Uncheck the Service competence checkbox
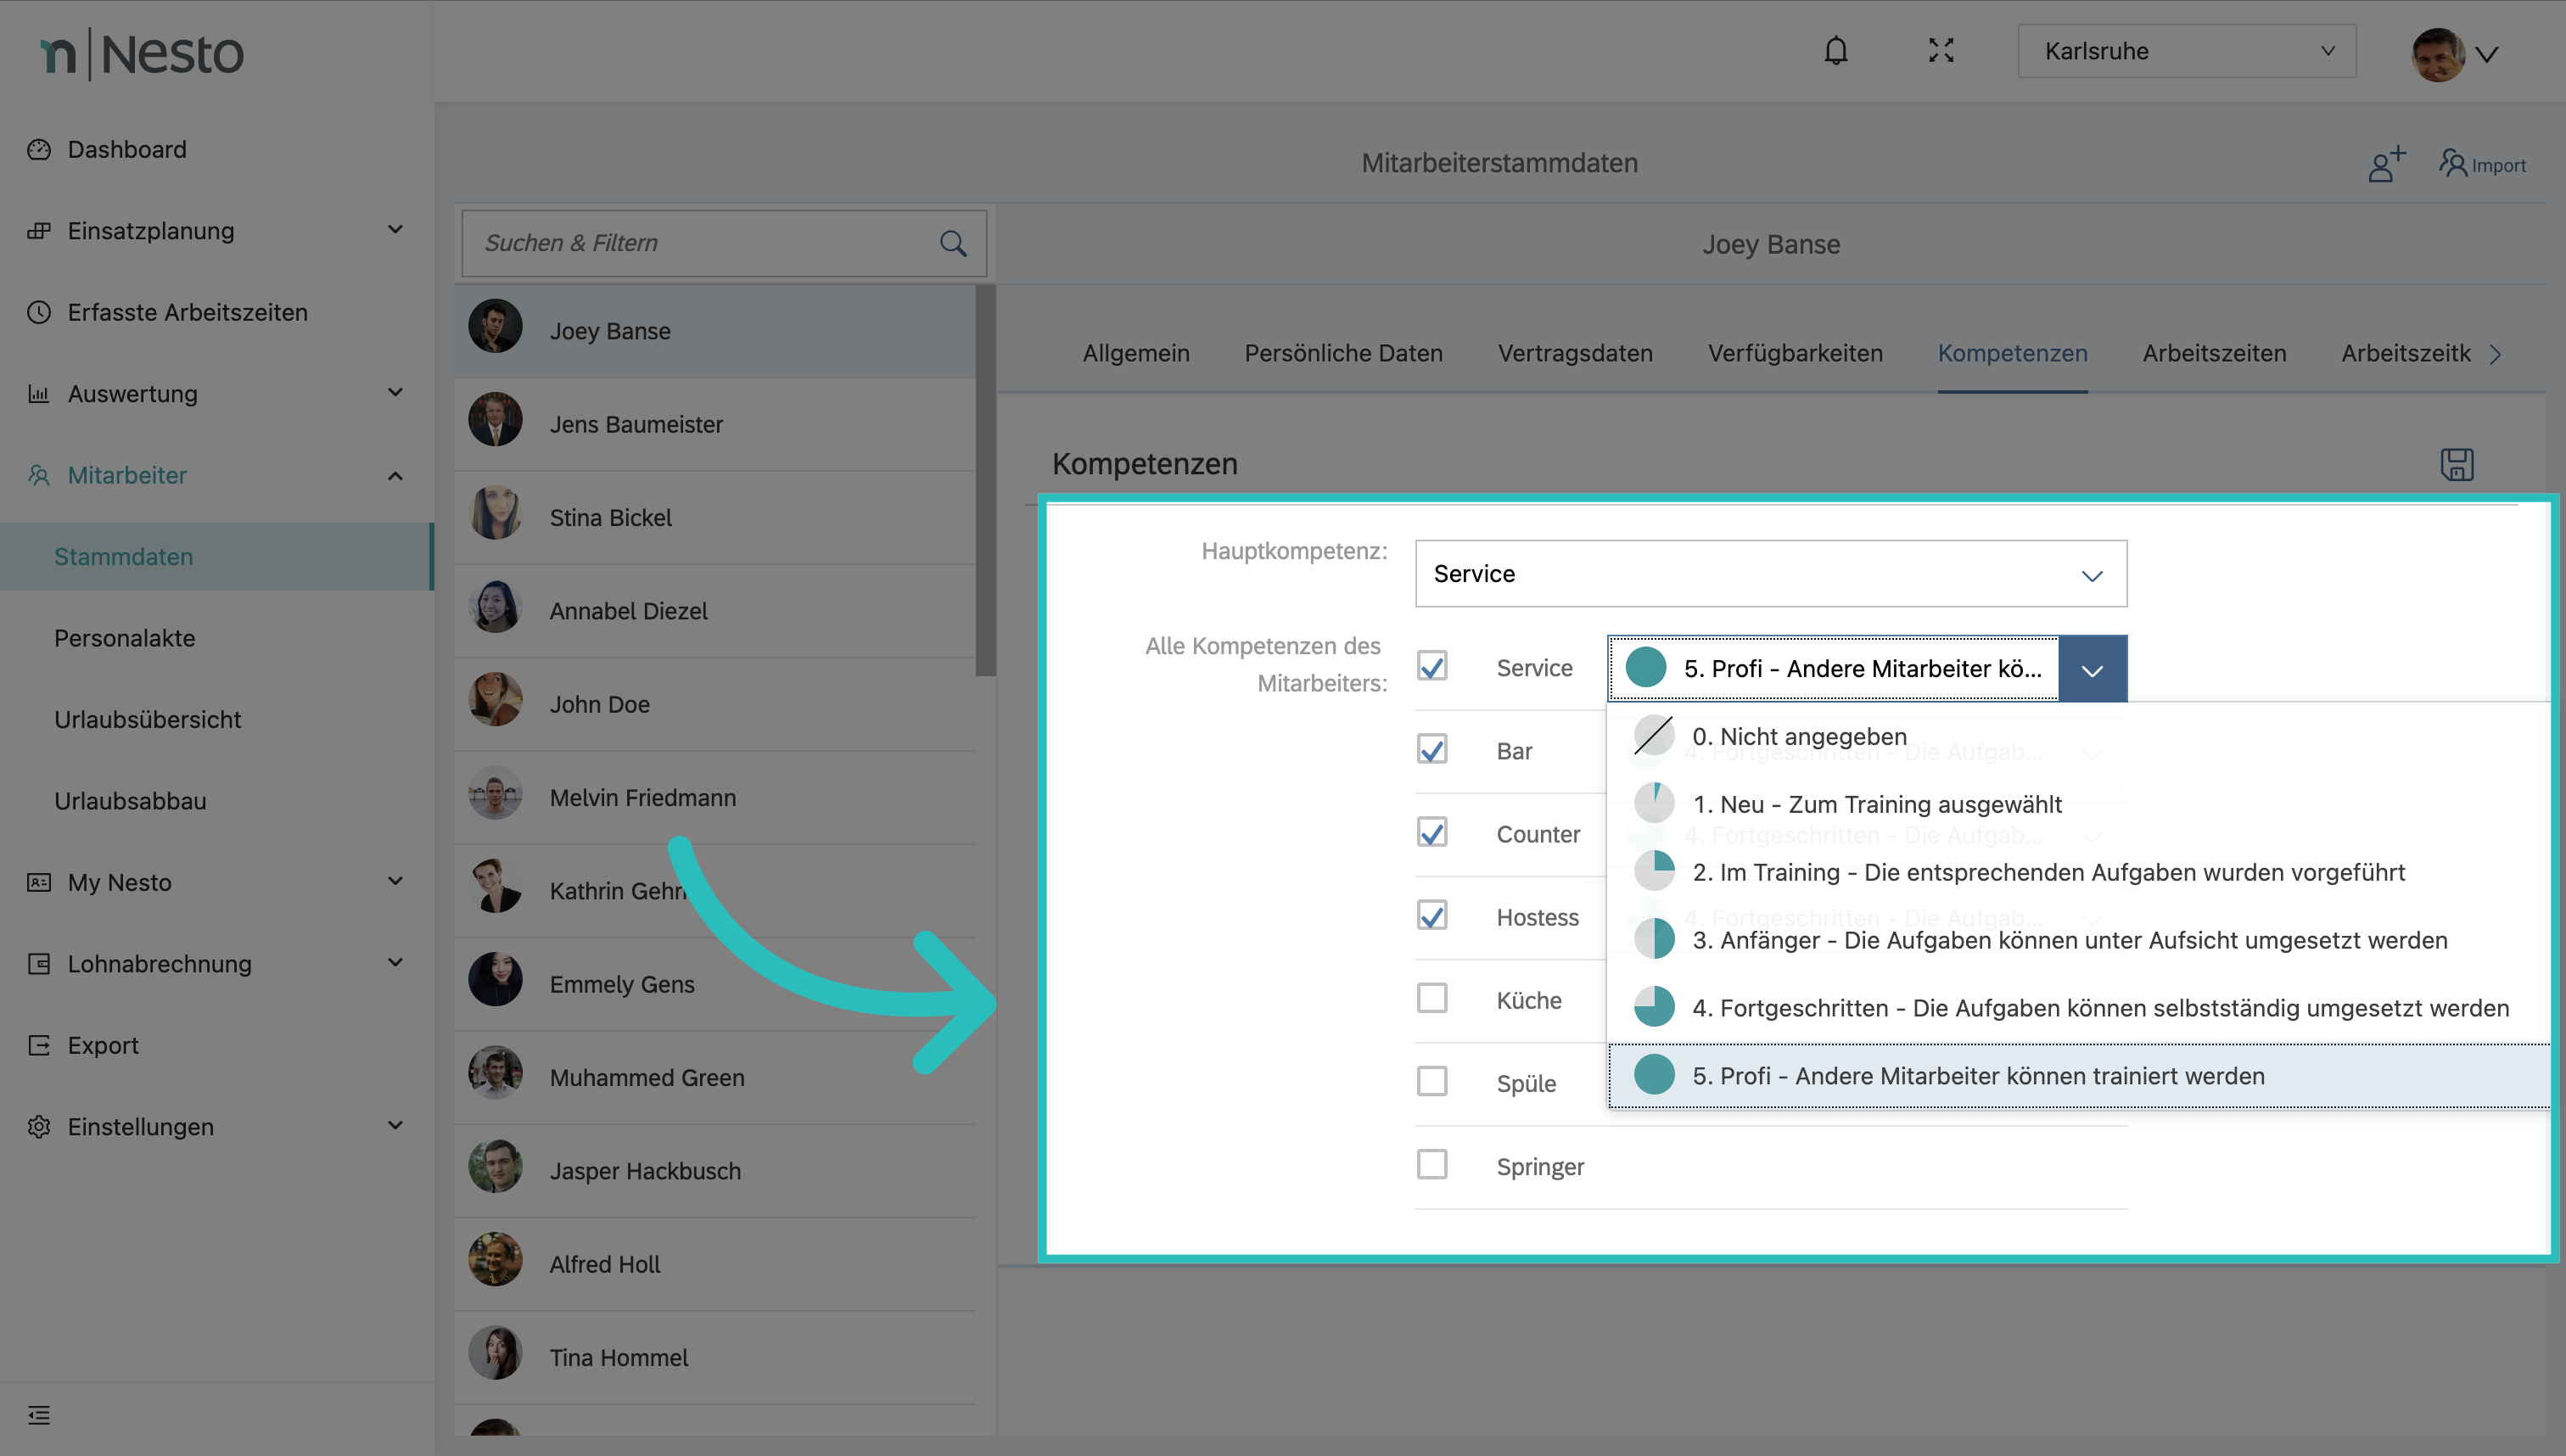The image size is (2566, 1456). pyautogui.click(x=1432, y=667)
